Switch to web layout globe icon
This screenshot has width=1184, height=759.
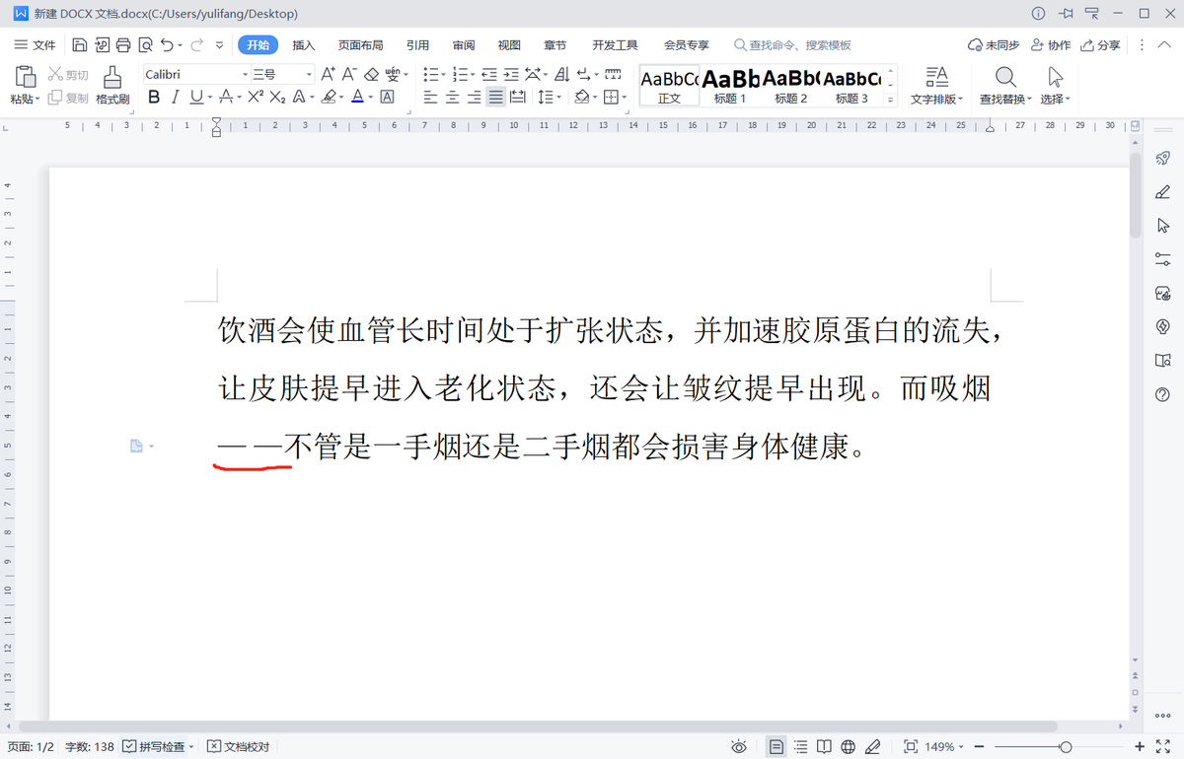[x=849, y=746]
